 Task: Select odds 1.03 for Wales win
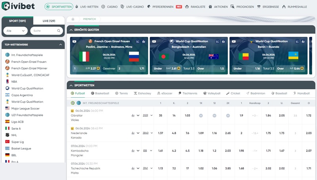point(187,116)
